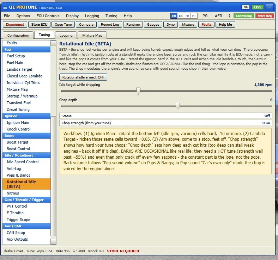Click the sidebar scrollbar thumb
Image resolution: width=278 pixels, height=260 pixels.
[53, 176]
